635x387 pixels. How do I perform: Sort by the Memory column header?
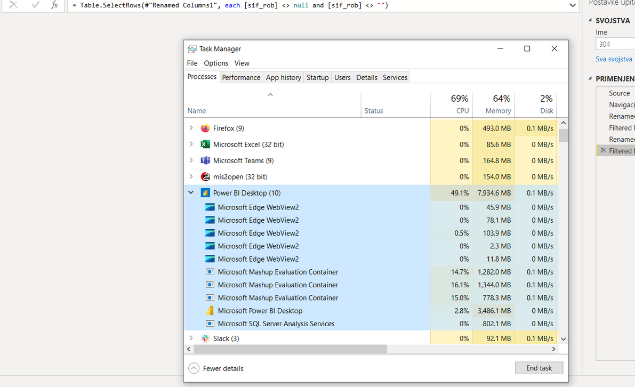(x=493, y=105)
